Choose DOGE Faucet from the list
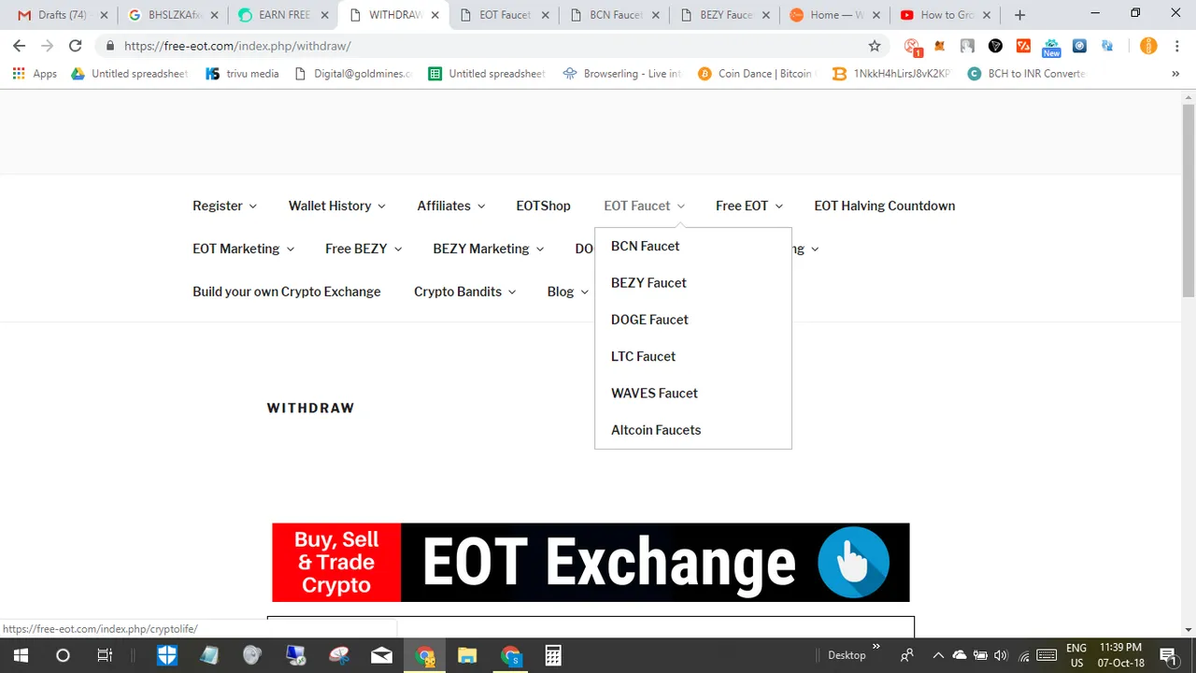This screenshot has height=673, width=1196. pyautogui.click(x=649, y=320)
